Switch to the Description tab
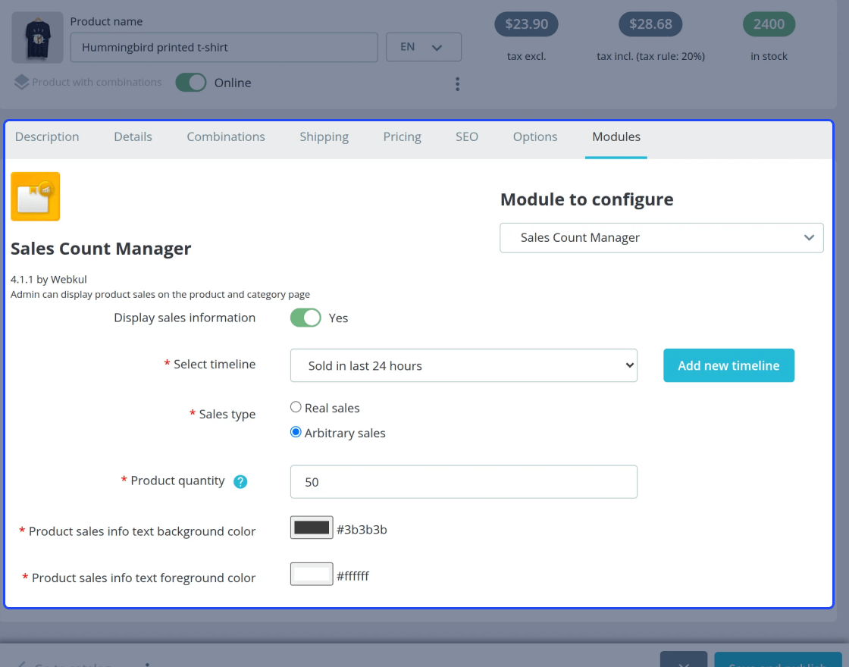 click(x=47, y=137)
